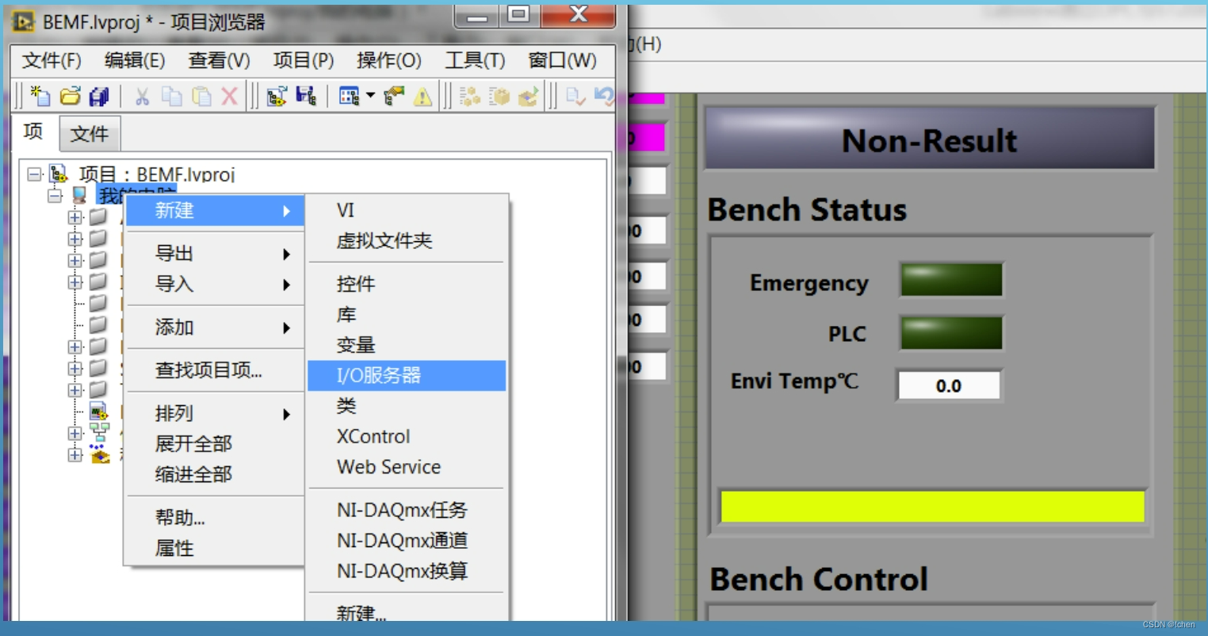Open the 排列 submenu

(214, 413)
